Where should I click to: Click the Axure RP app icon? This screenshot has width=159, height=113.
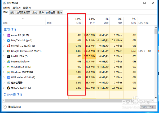pyautogui.click(x=8, y=35)
